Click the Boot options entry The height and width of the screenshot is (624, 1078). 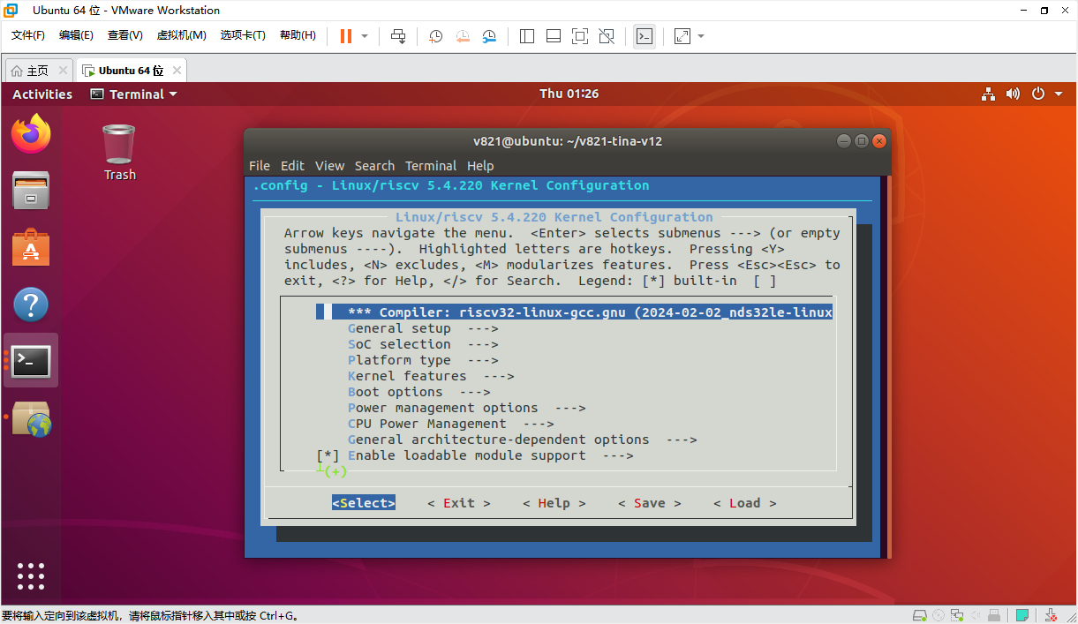pyautogui.click(x=419, y=392)
